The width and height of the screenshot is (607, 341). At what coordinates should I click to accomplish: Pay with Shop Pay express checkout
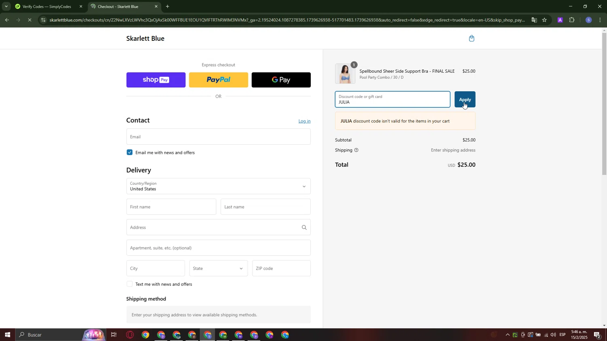click(156, 80)
